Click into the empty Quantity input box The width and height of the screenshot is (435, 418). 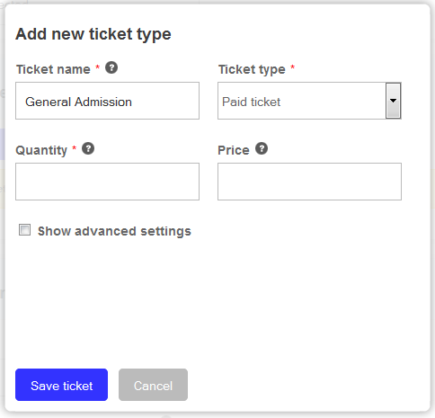click(x=107, y=182)
